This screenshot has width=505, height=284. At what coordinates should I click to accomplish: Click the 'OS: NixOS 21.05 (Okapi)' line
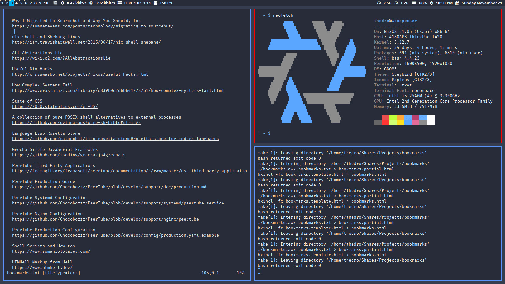[x=412, y=32]
